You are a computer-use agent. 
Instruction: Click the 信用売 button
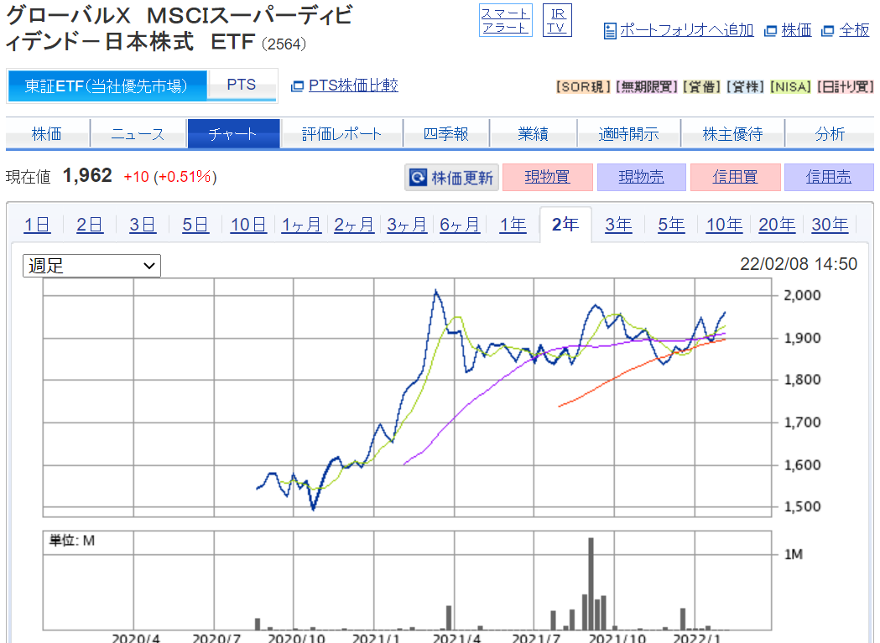[829, 177]
